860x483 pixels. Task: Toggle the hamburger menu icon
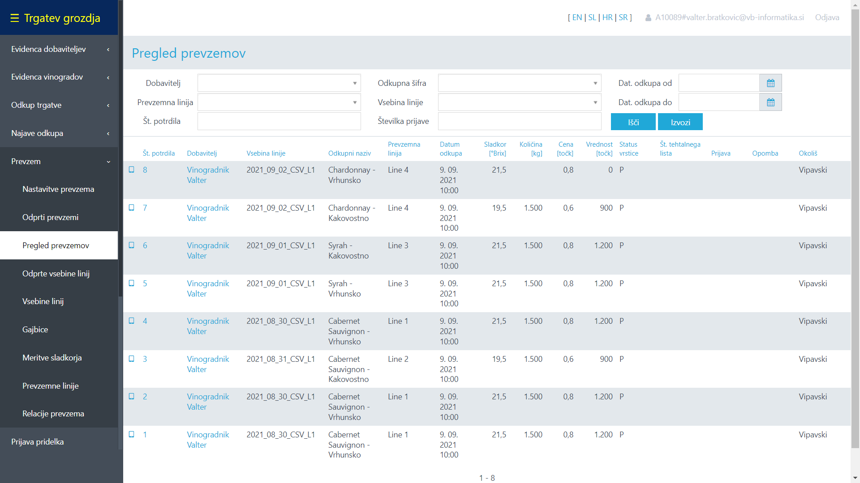pos(15,18)
